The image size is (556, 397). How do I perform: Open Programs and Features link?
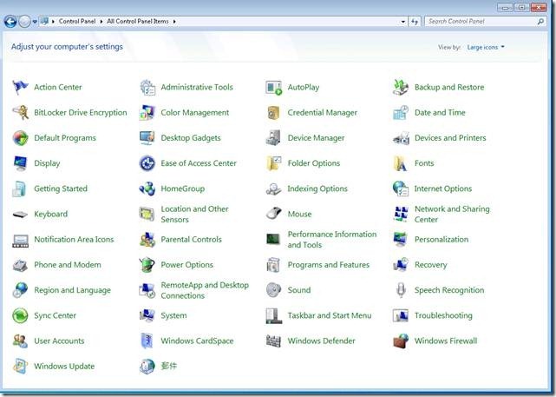[x=329, y=265]
